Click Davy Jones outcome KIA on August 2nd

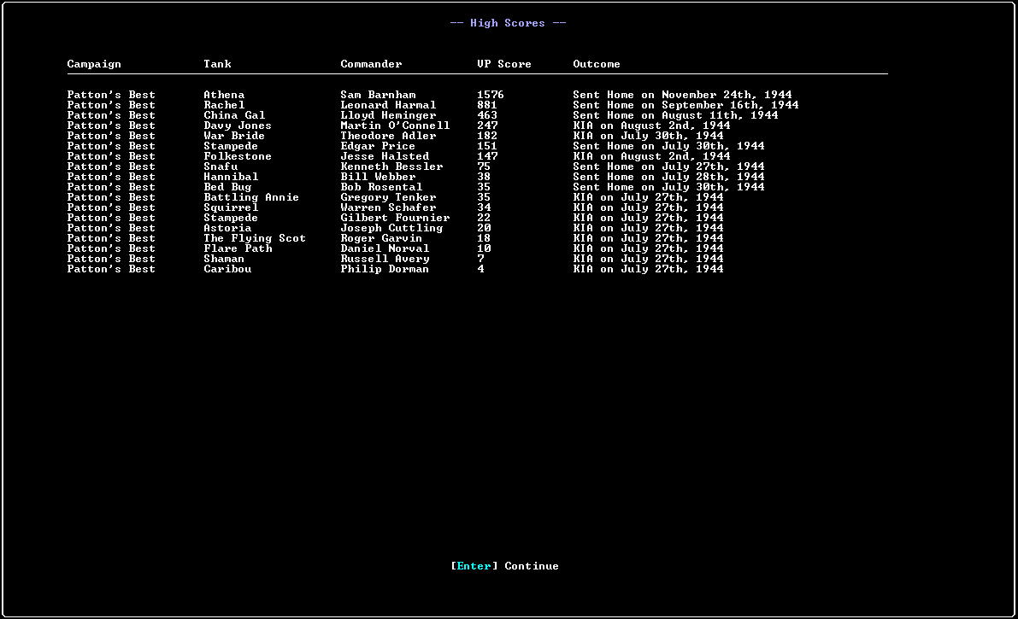click(x=651, y=126)
